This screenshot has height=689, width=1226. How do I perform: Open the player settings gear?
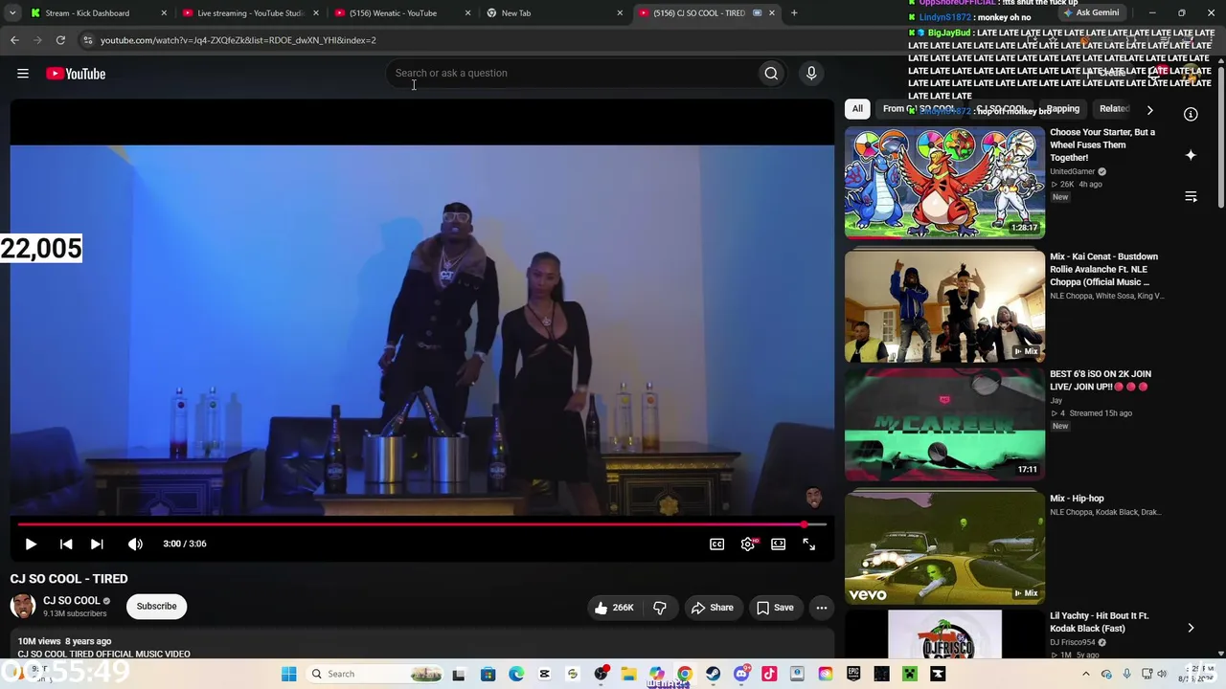tap(748, 544)
